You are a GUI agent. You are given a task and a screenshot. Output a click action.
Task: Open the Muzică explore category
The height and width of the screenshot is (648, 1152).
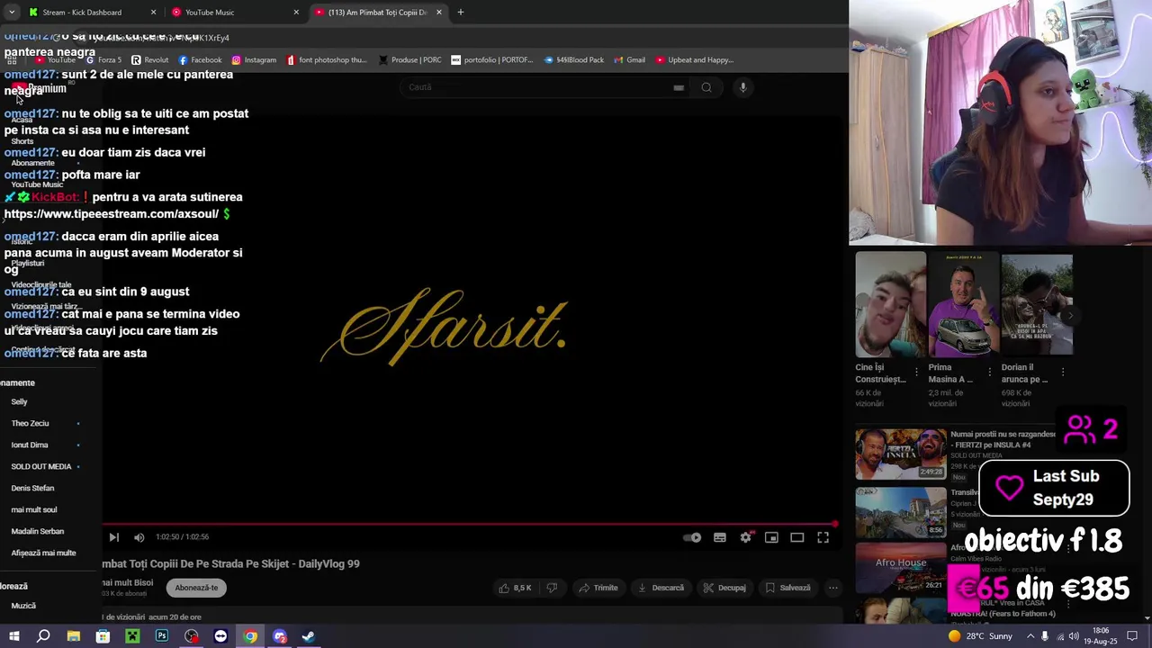23,606
